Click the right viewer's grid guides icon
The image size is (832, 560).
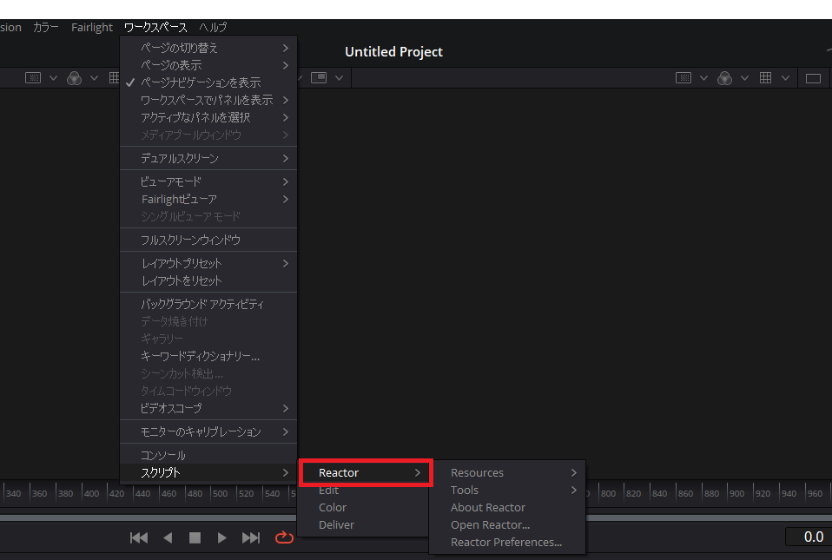(765, 78)
